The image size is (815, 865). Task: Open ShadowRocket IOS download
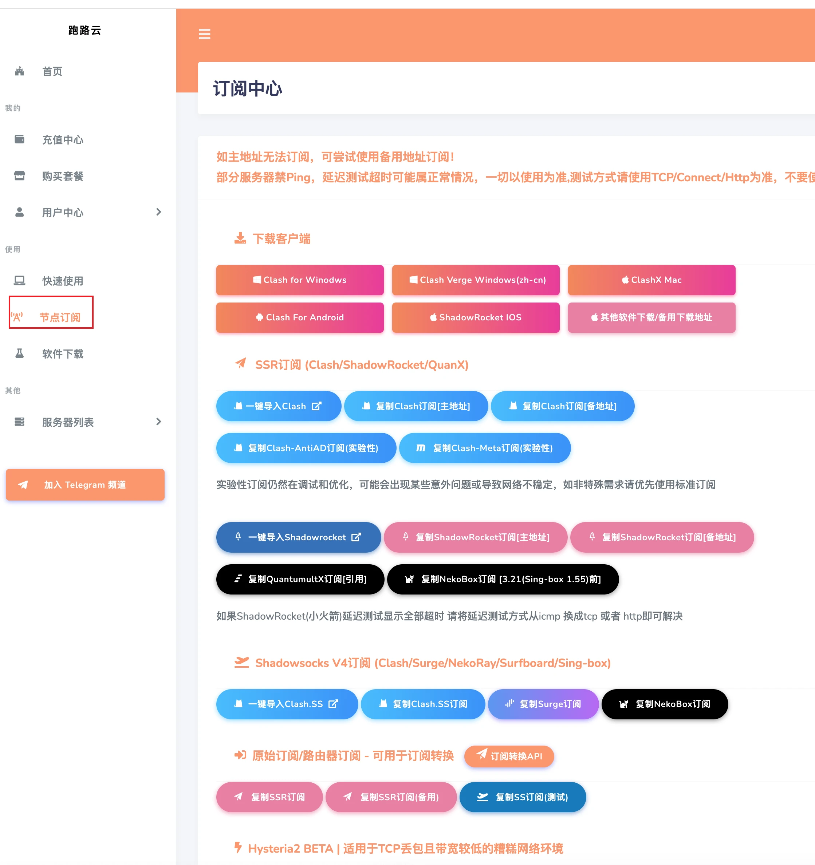coord(476,317)
